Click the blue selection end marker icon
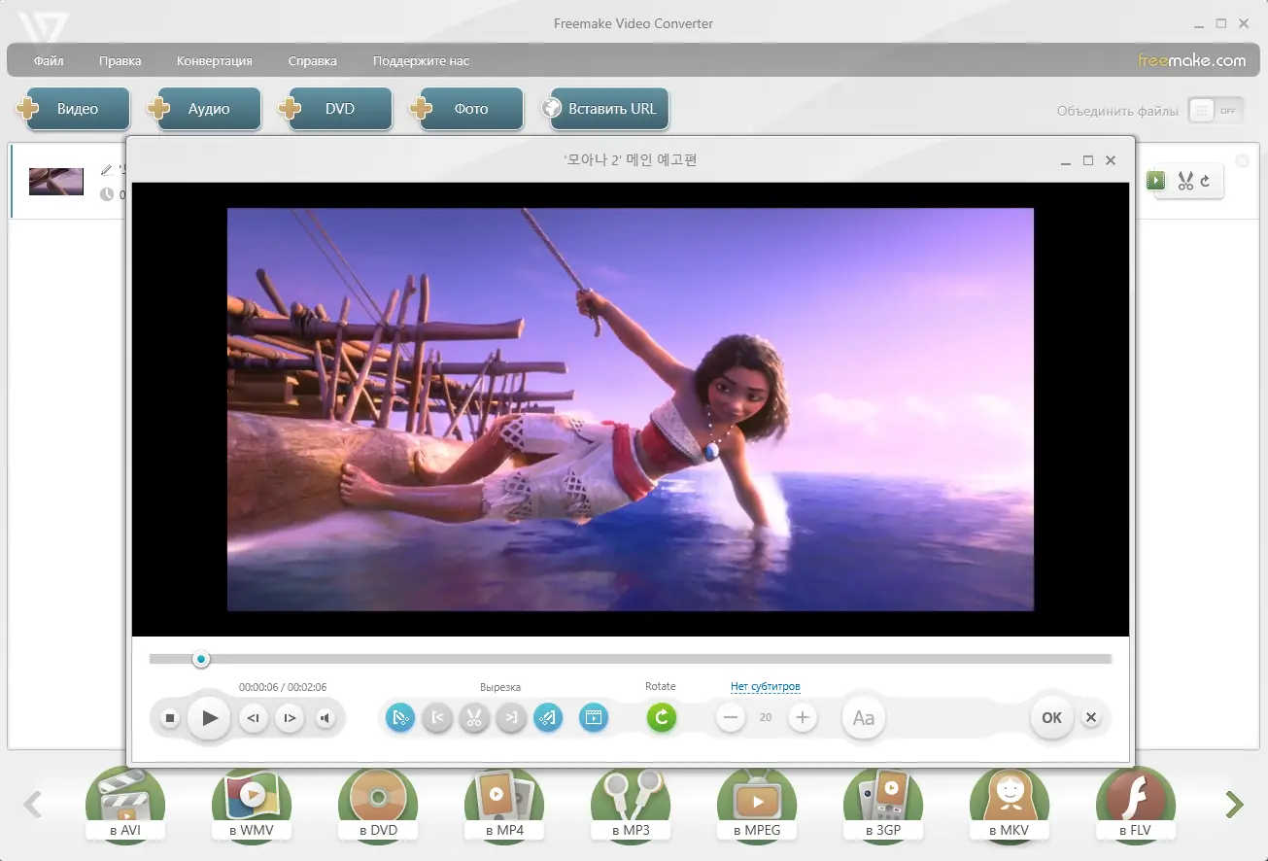The image size is (1268, 861). click(x=548, y=718)
